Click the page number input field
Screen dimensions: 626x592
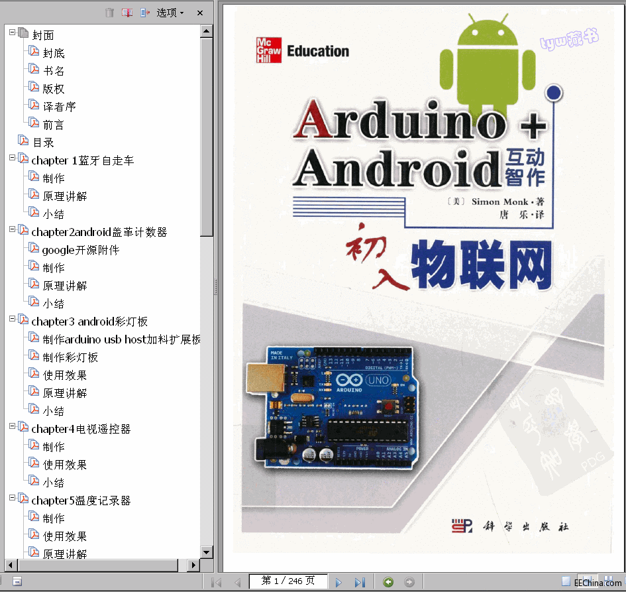[x=288, y=581]
